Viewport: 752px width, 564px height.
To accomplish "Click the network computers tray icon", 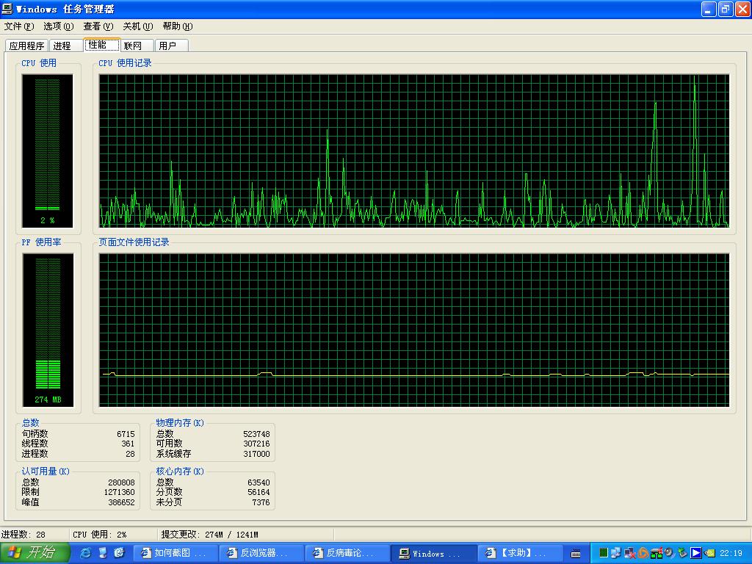I will tap(615, 553).
